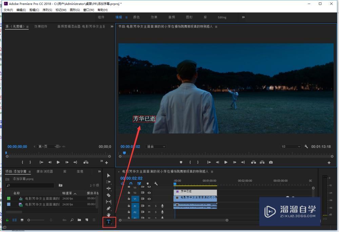Select the Hand tool
Screen dimensions: 339x232
(108, 215)
